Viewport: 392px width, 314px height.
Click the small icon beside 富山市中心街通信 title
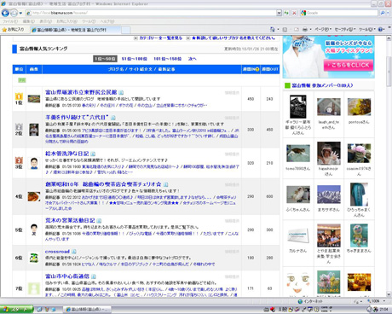[94, 276]
